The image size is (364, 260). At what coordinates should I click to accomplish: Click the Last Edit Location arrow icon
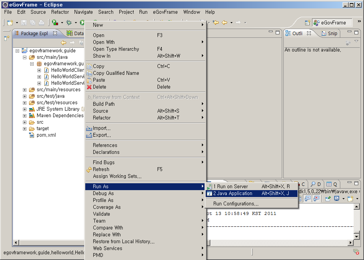pos(216,23)
